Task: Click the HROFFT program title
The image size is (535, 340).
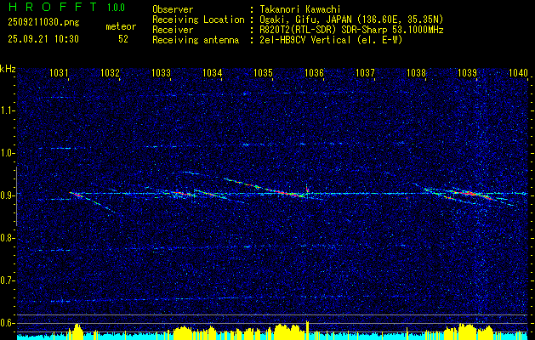Action: [53, 7]
